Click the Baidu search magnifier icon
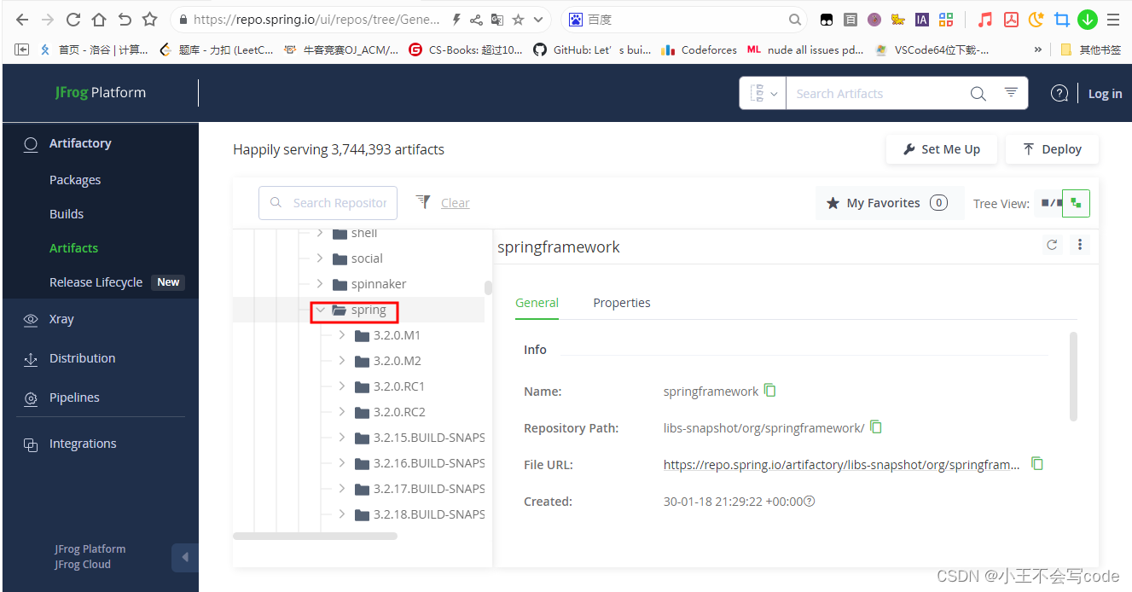The width and height of the screenshot is (1132, 592). click(794, 19)
